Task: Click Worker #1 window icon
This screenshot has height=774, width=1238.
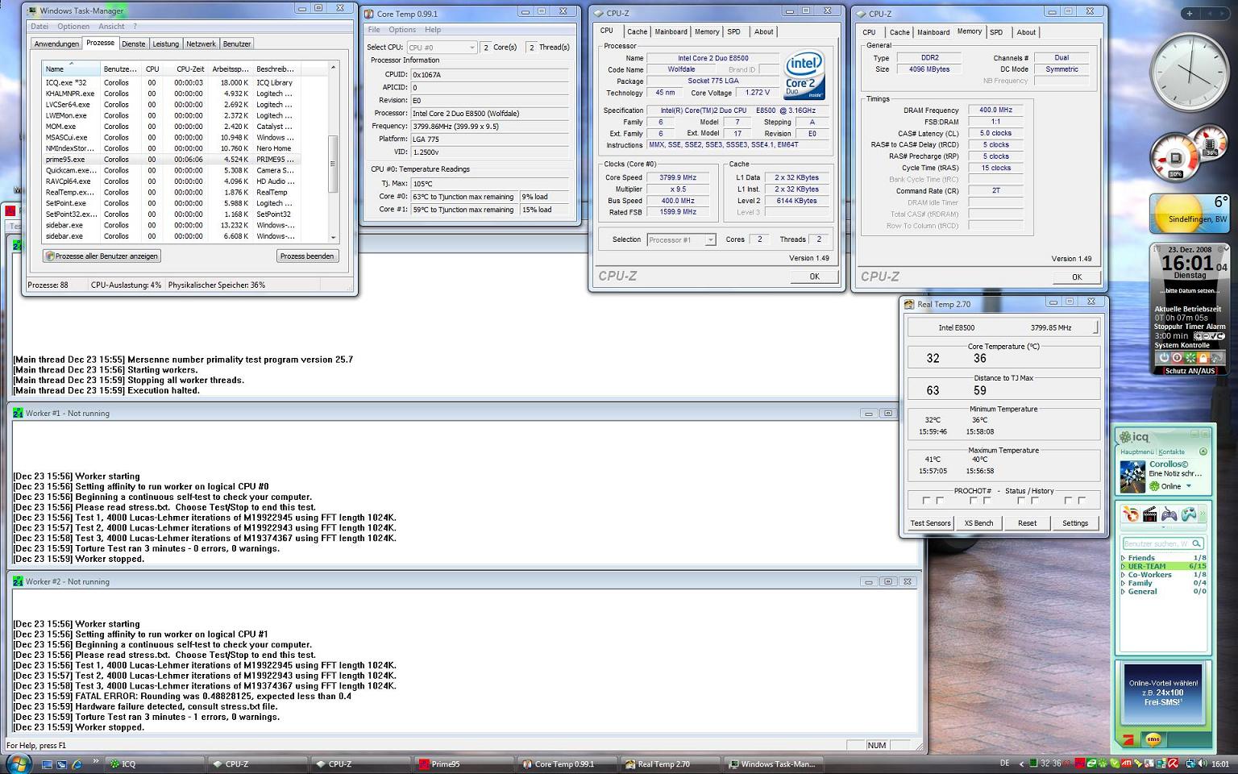Action: click(18, 413)
